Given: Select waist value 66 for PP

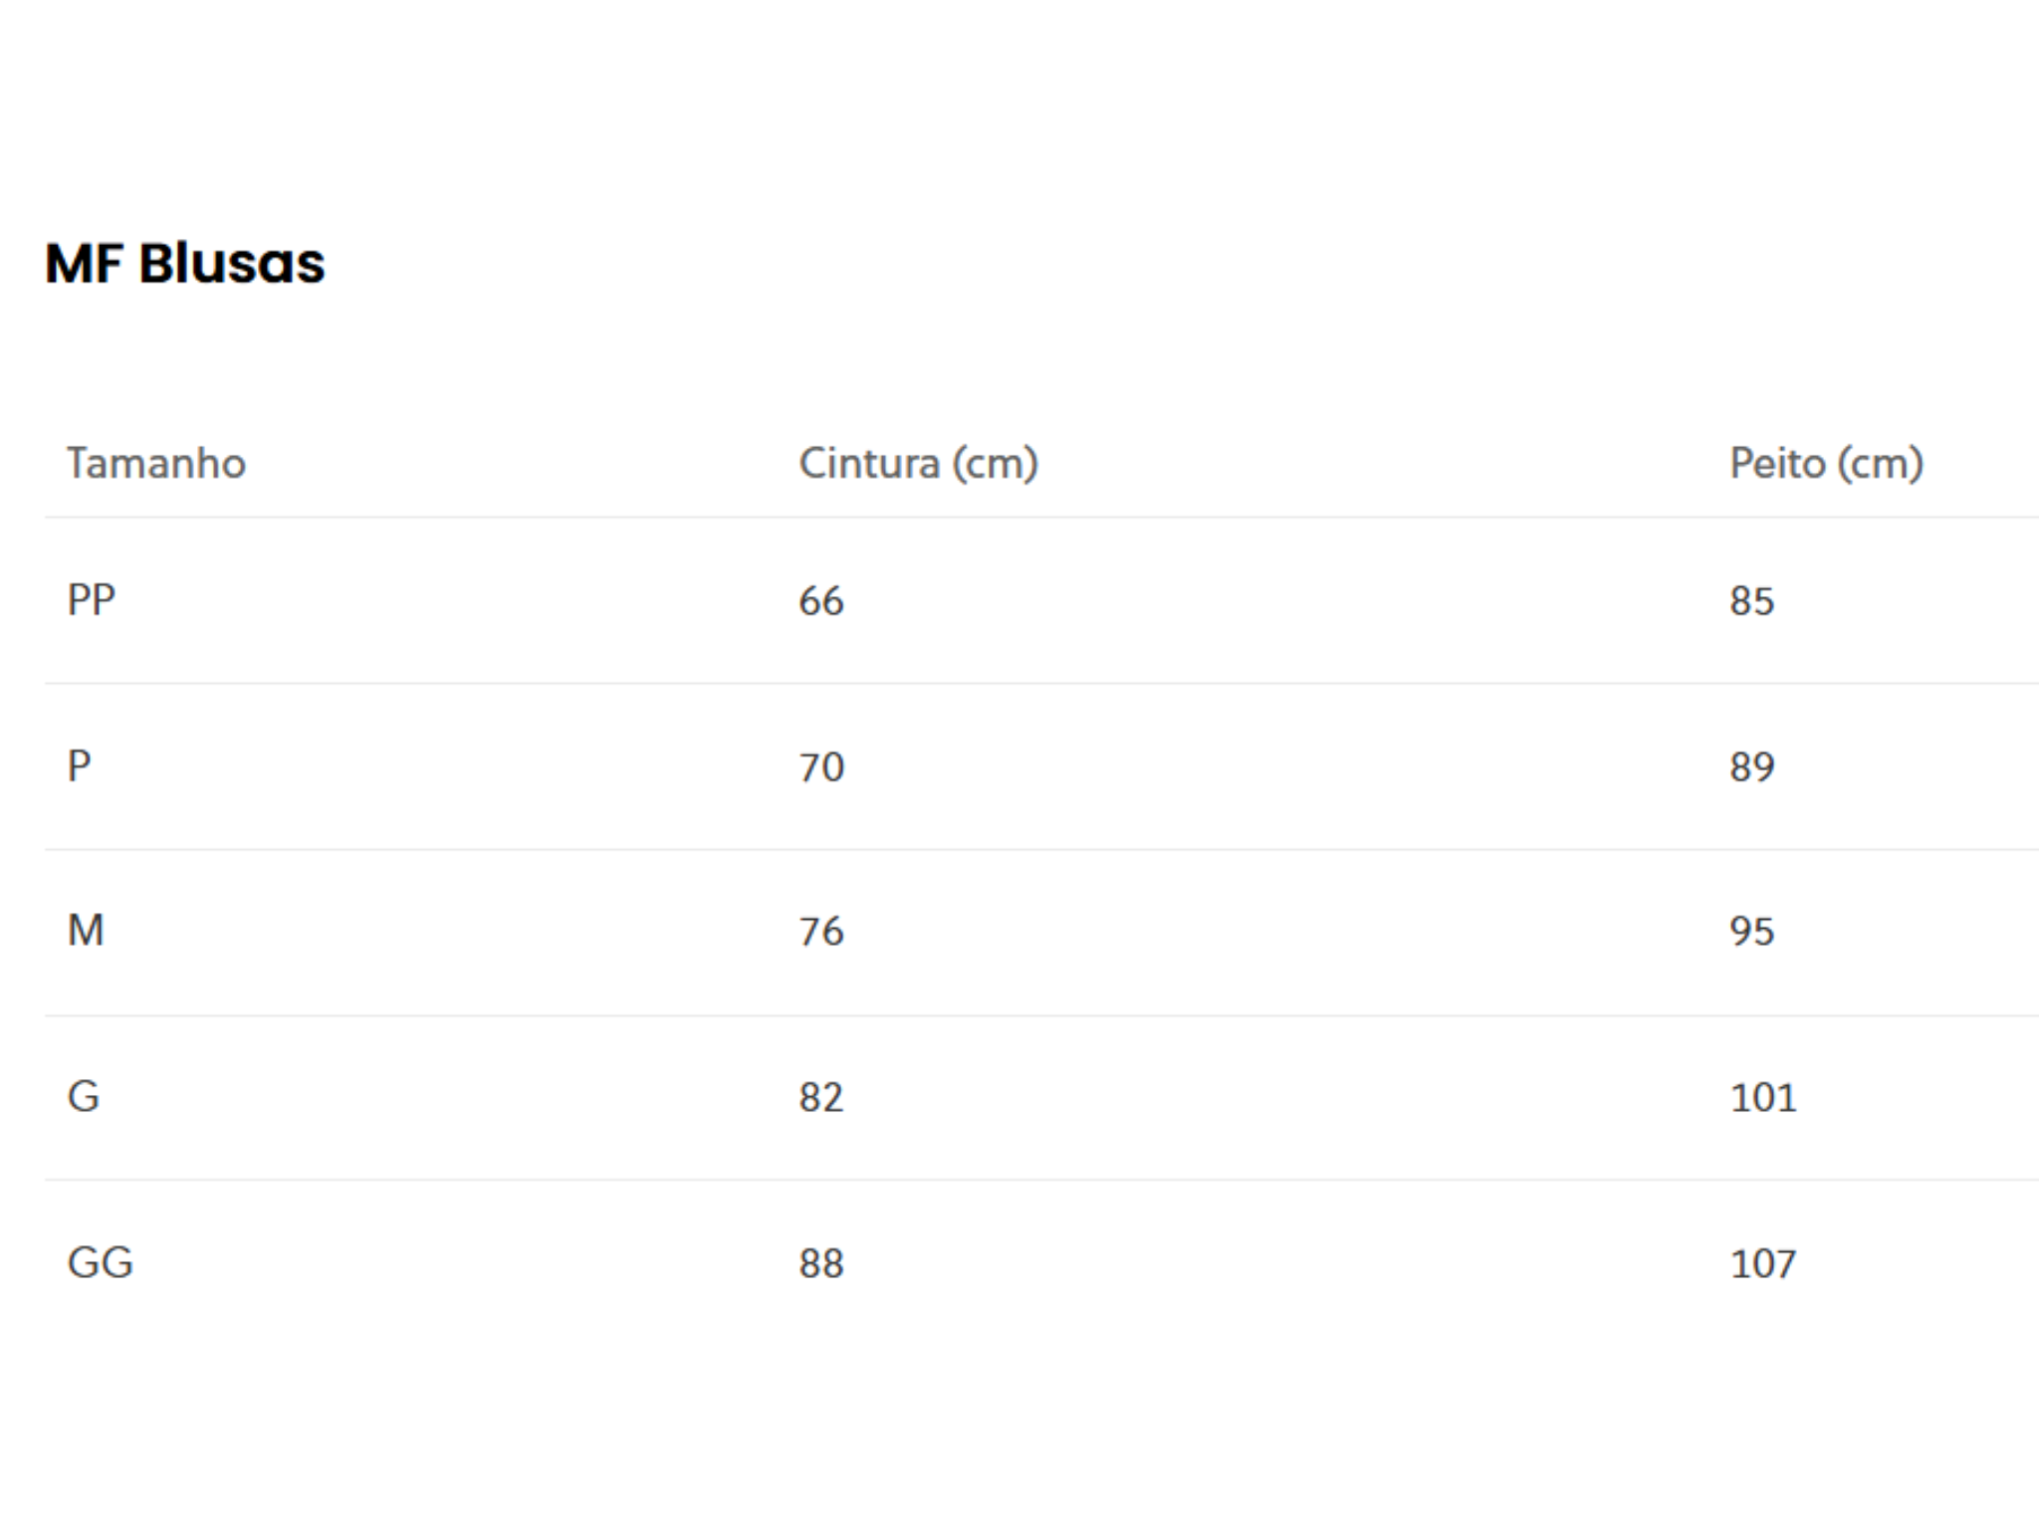Looking at the screenshot, I should (821, 601).
